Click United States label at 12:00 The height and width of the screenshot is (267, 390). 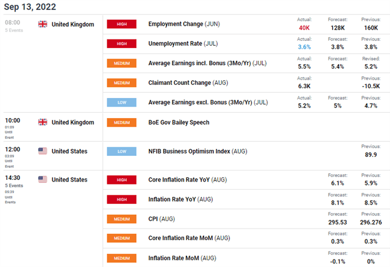tap(69, 151)
